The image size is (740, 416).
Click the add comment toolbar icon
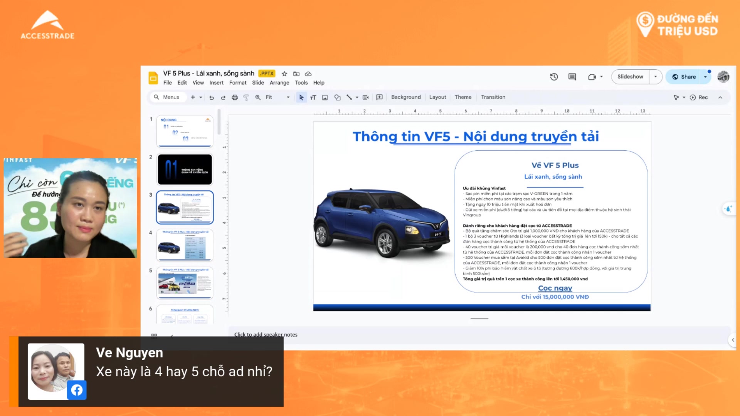pos(379,97)
